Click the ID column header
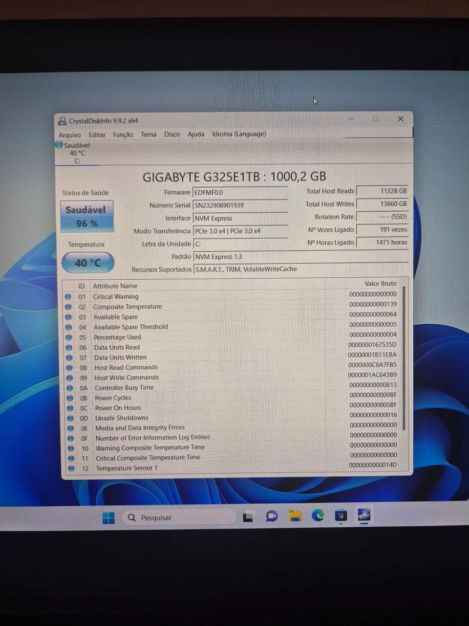 tap(82, 286)
